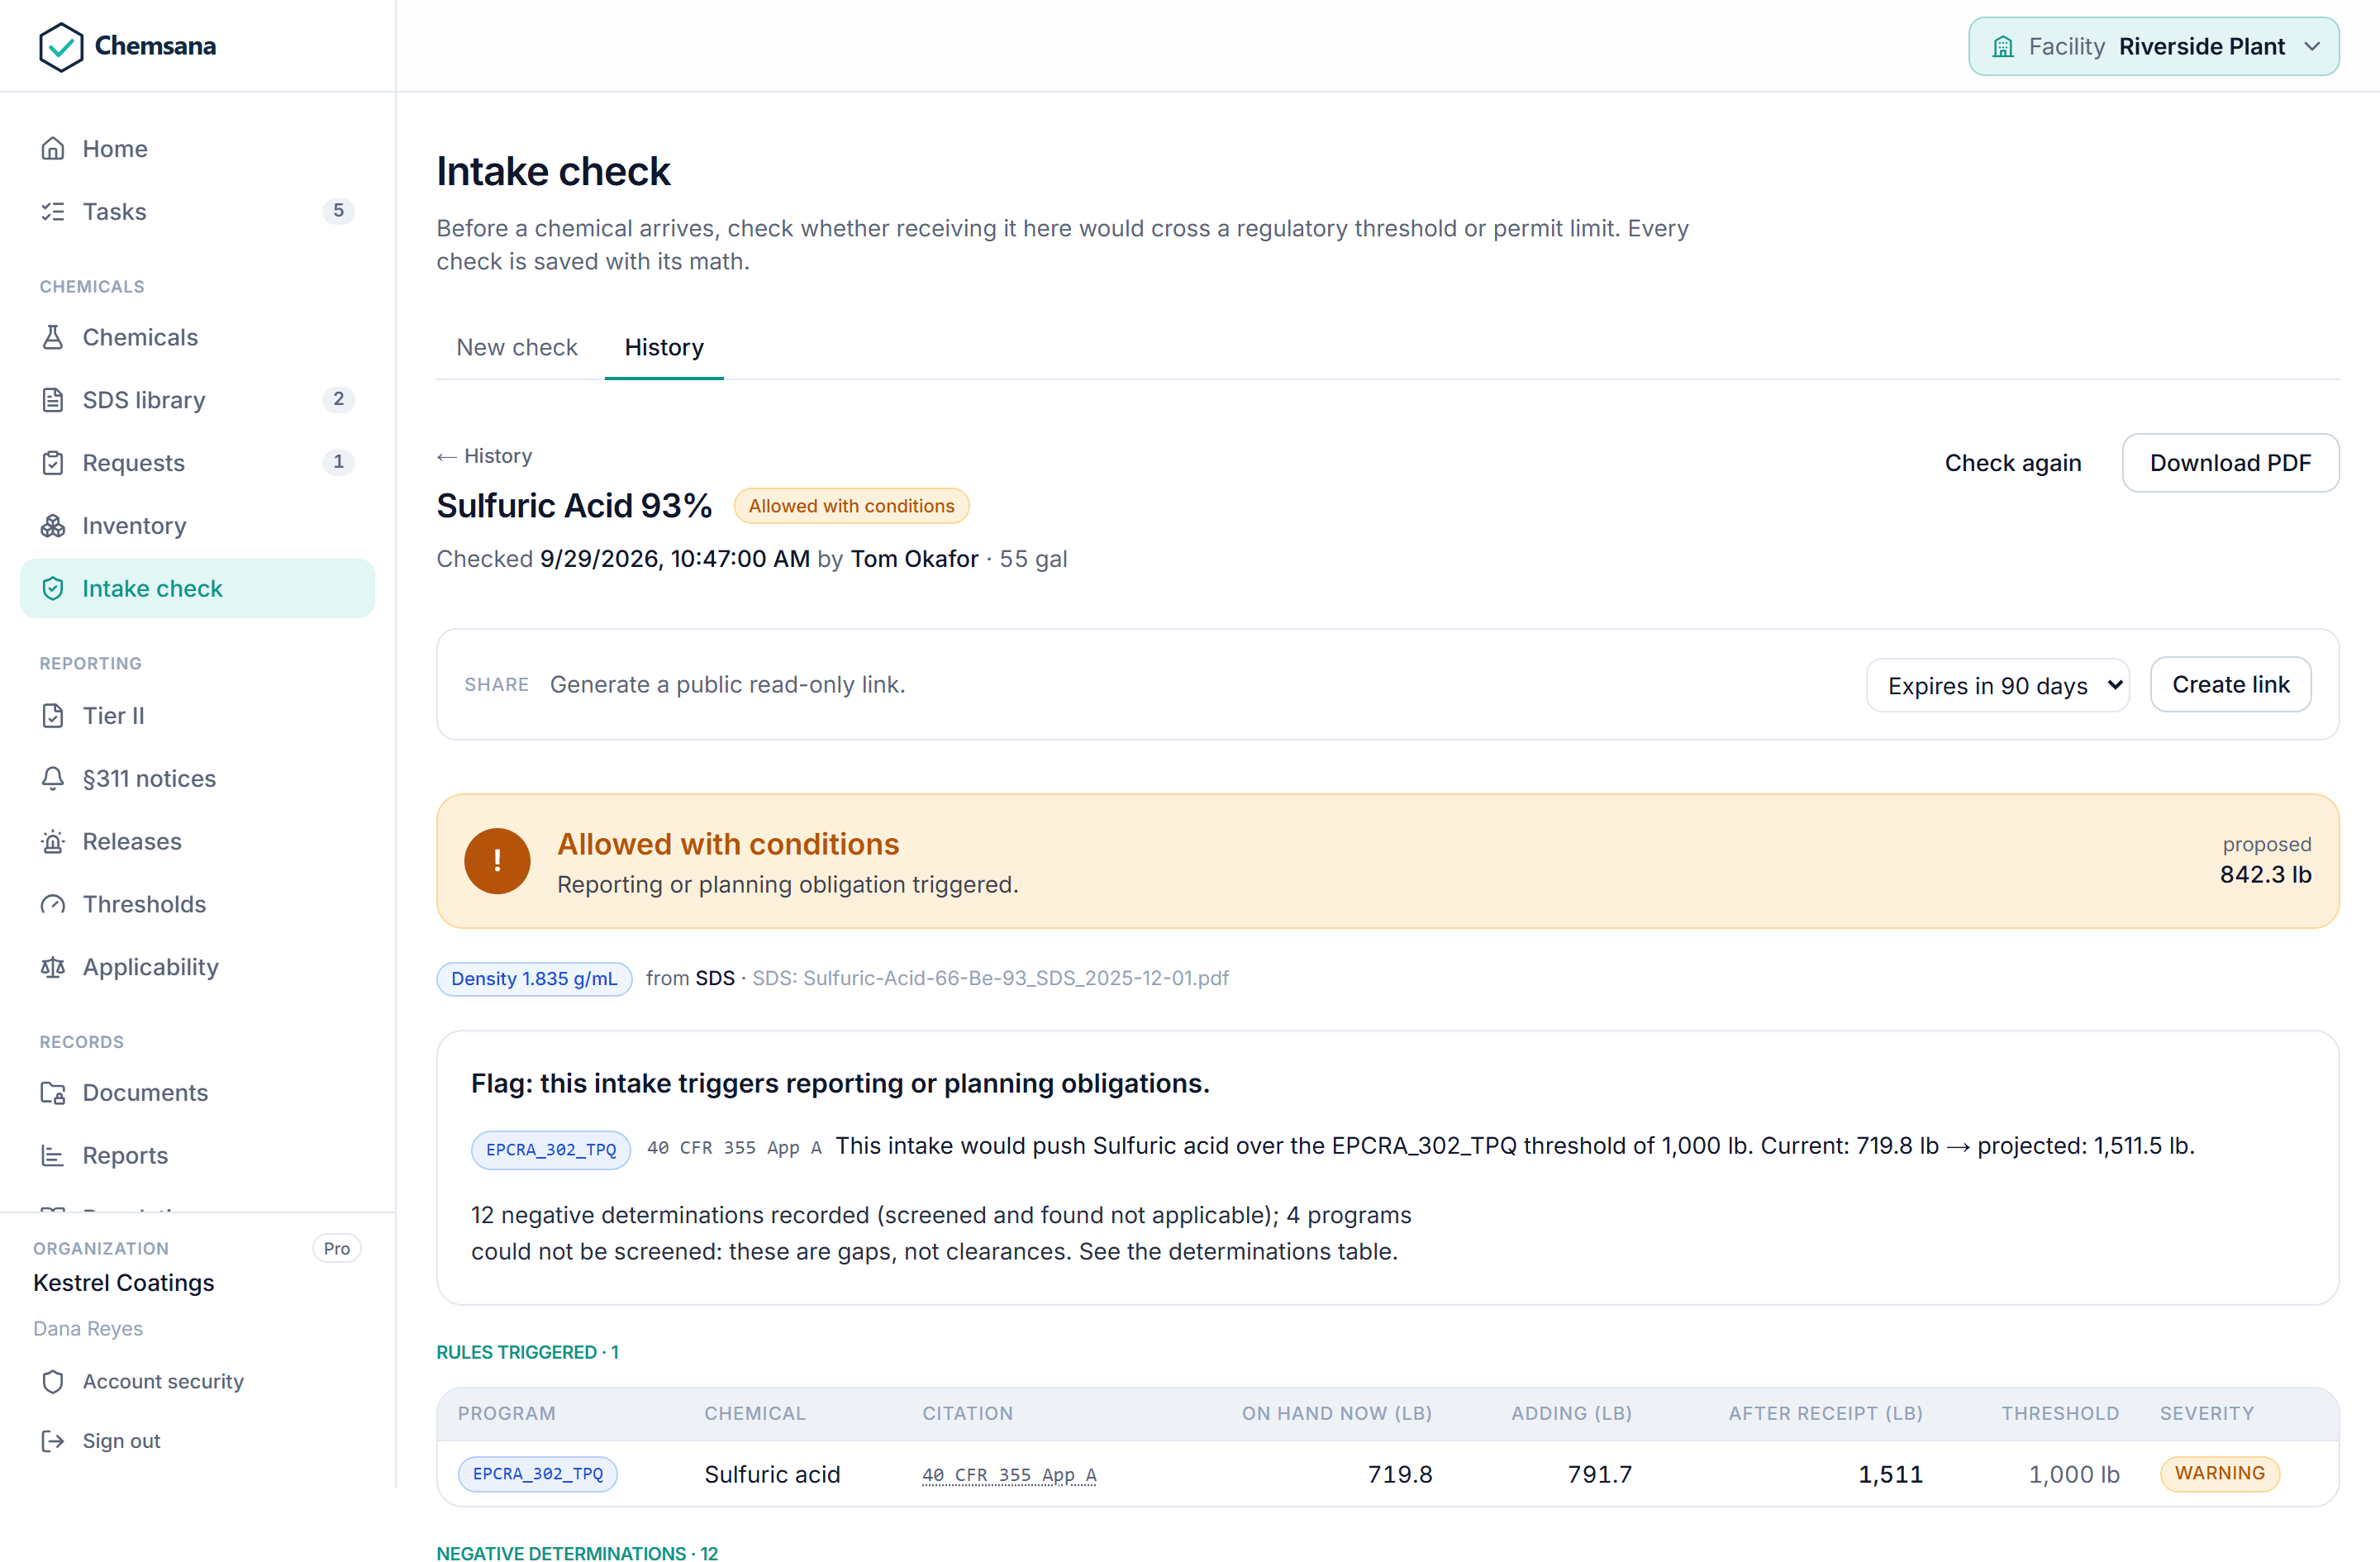The height and width of the screenshot is (1562, 2380).
Task: Open Documents folder icon
Action: click(x=53, y=1093)
